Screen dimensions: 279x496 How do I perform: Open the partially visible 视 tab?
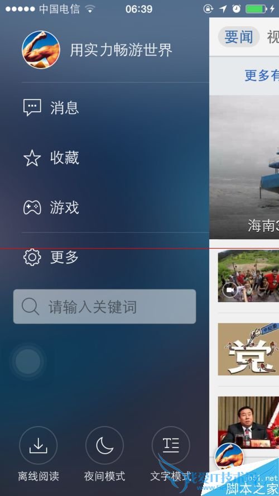(273, 37)
